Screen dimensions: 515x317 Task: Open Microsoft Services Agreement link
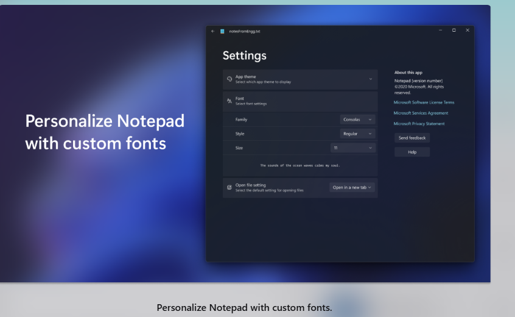tap(421, 113)
